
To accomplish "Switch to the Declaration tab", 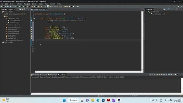I will [x=52, y=75].
